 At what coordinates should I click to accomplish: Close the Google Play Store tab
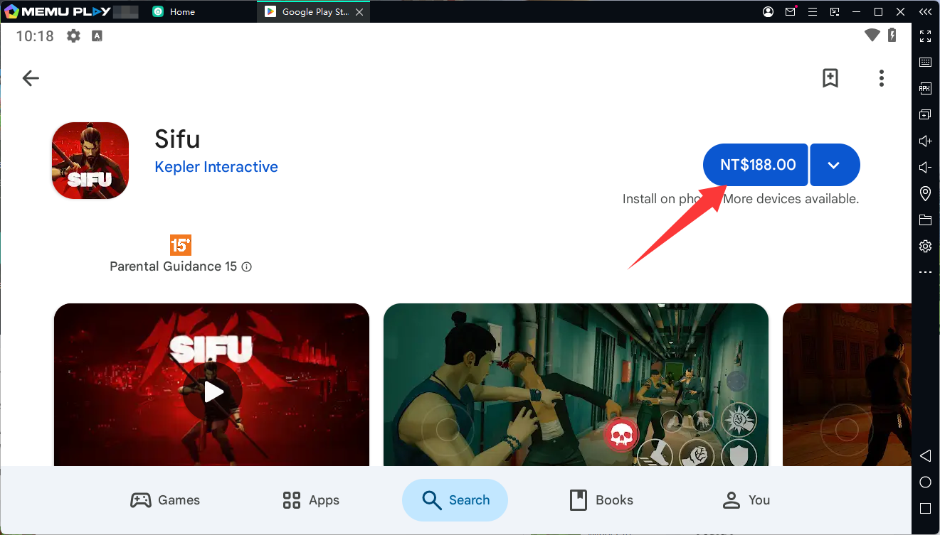(359, 11)
